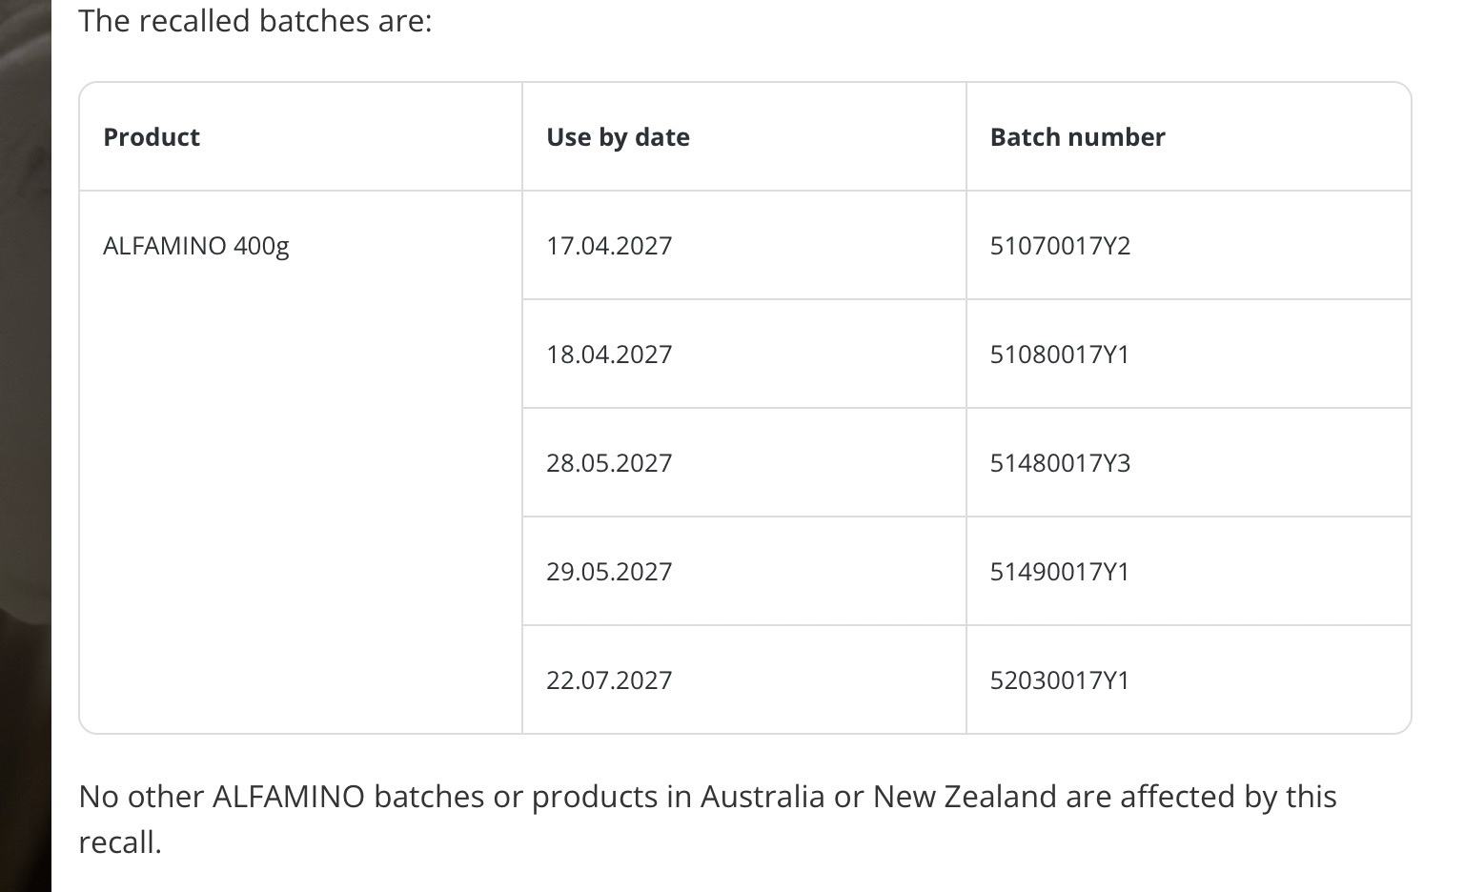Image resolution: width=1464 pixels, height=892 pixels.
Task: Click batch number 51080017Y1
Action: click(x=1060, y=355)
